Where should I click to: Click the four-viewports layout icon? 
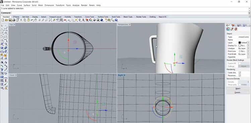tap(61, 20)
